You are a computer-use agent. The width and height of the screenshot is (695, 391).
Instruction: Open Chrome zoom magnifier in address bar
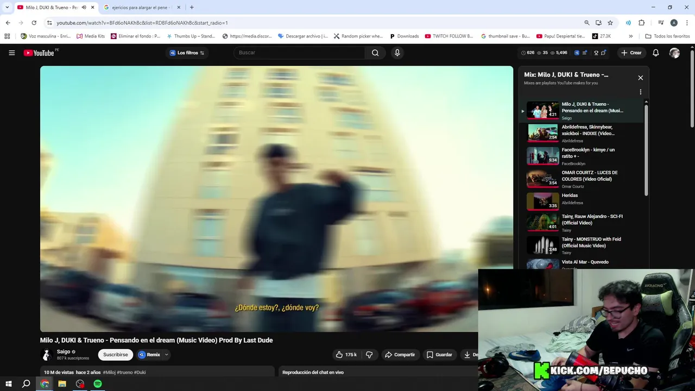[587, 23]
